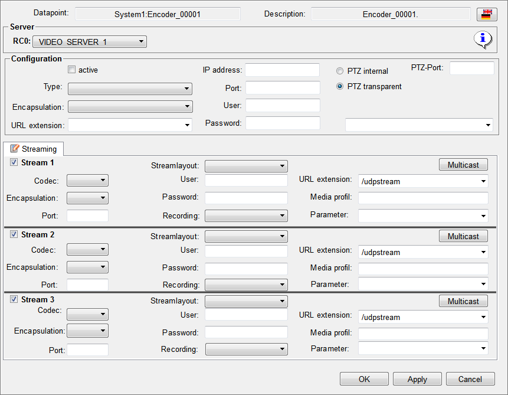Open the RC0 VIDEO SERVER 1 dropdown
This screenshot has width=508, height=395.
(x=89, y=41)
